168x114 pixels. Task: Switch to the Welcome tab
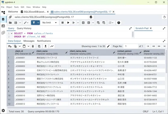(13, 12)
